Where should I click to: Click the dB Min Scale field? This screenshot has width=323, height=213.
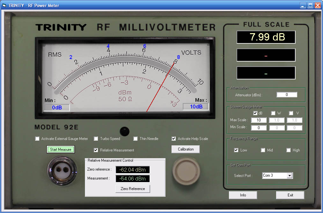tap(259, 128)
